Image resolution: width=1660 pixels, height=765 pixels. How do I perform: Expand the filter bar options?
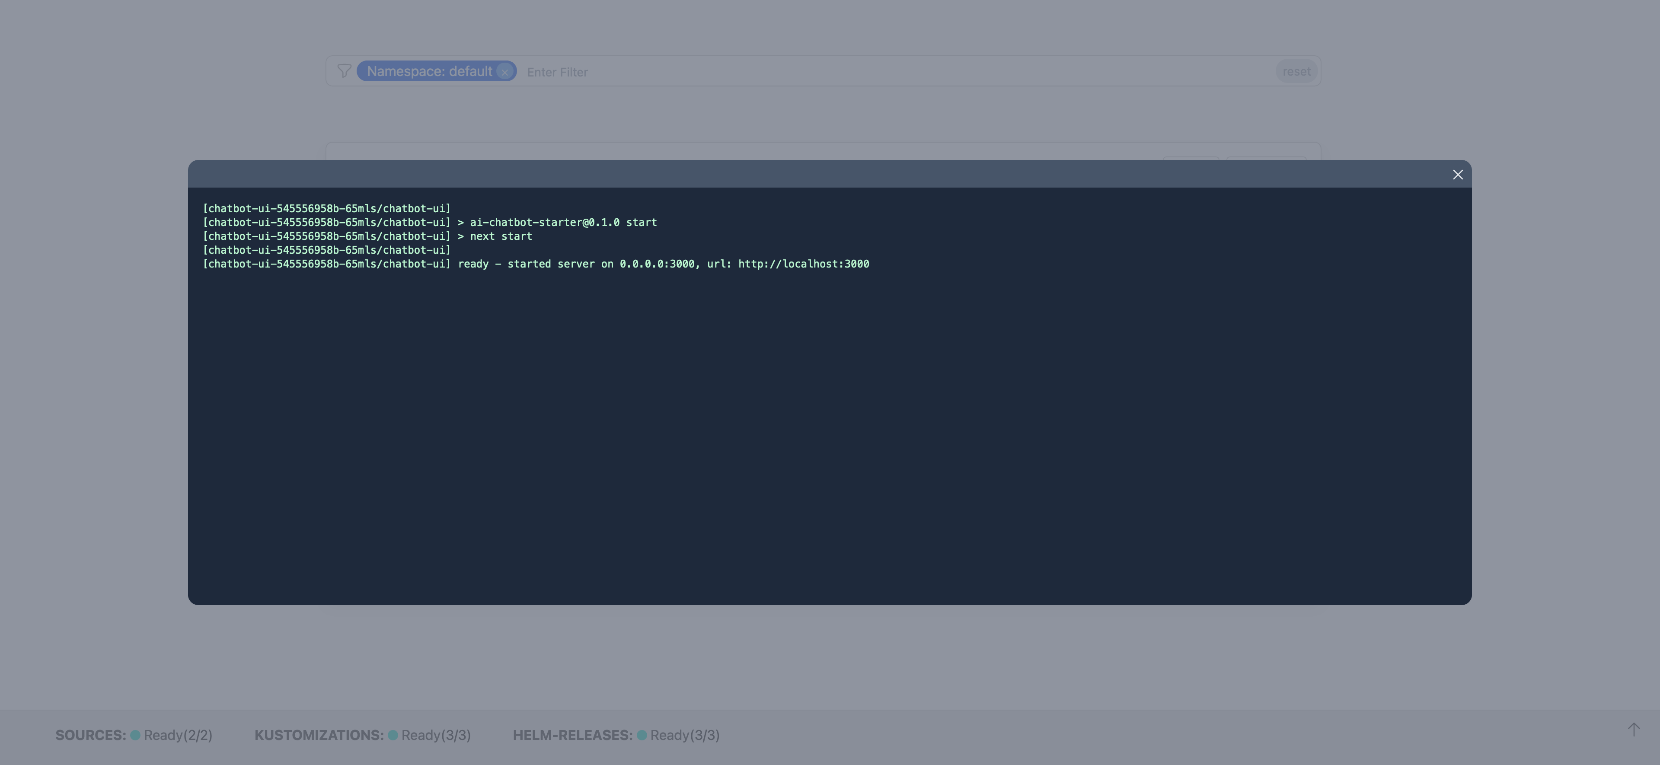tap(344, 71)
